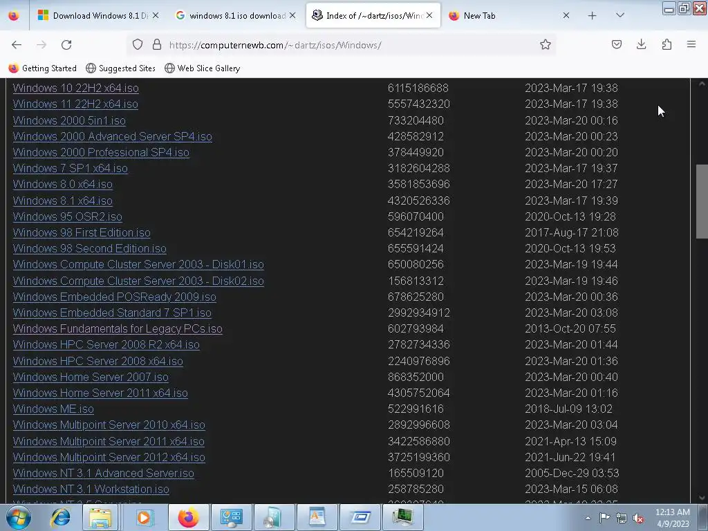
Task: Download Windows 8.1 x64.iso
Action: click(63, 201)
